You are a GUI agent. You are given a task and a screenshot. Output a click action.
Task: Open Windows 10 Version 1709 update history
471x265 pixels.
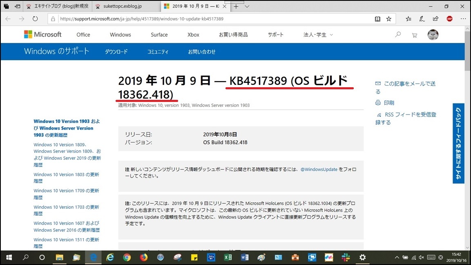pos(67,194)
